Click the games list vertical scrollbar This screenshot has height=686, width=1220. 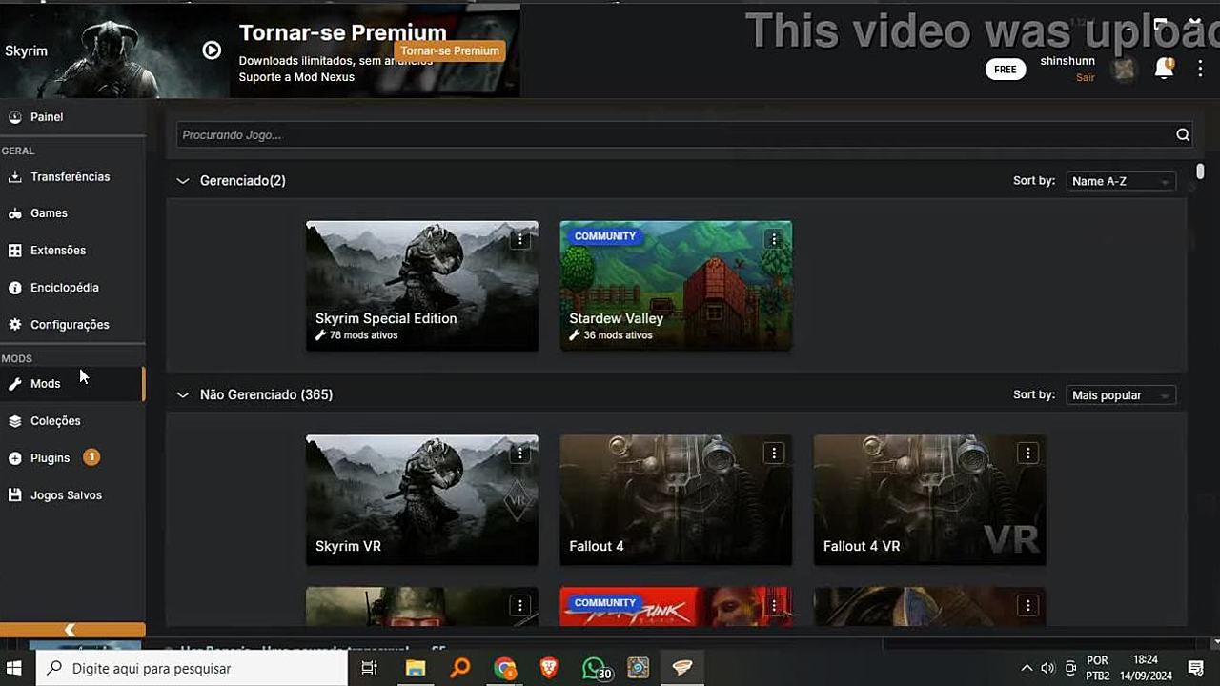1200,171
